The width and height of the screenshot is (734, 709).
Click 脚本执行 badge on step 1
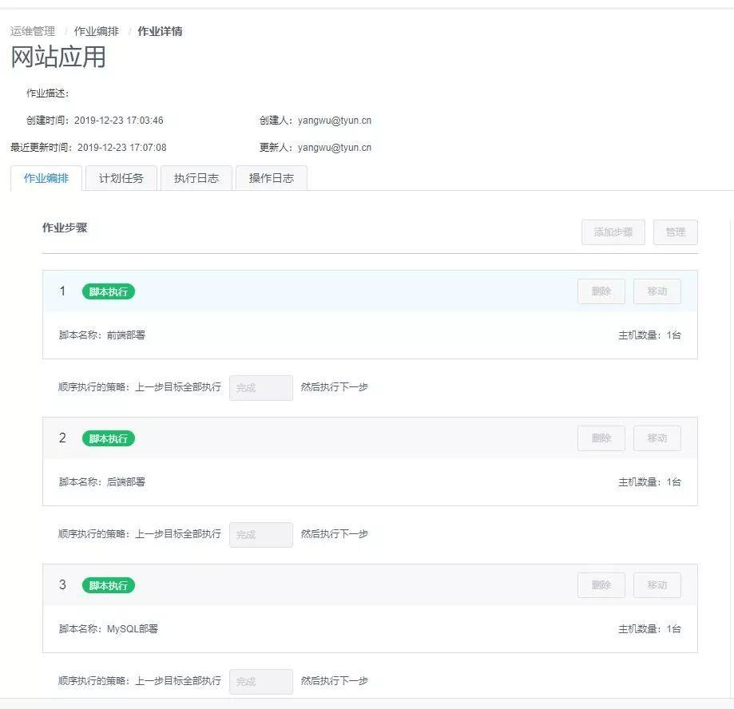[109, 291]
